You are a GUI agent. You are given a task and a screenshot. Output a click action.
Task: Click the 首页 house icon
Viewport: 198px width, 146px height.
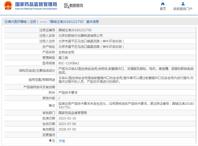coord(163,4)
